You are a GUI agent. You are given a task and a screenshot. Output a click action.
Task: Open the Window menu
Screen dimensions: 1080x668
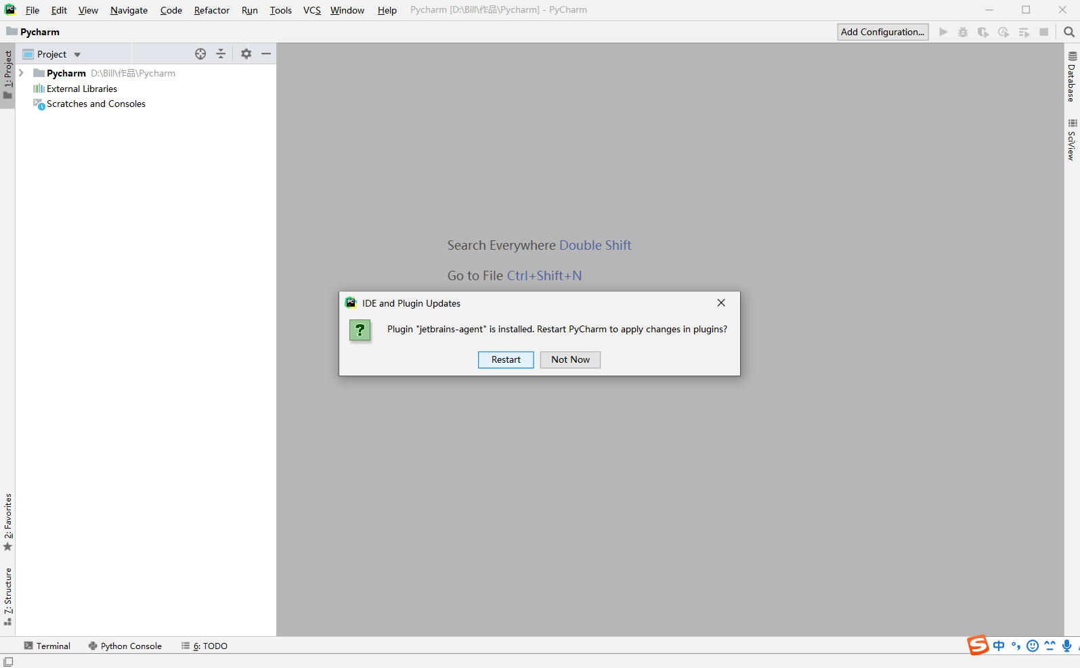347,10
